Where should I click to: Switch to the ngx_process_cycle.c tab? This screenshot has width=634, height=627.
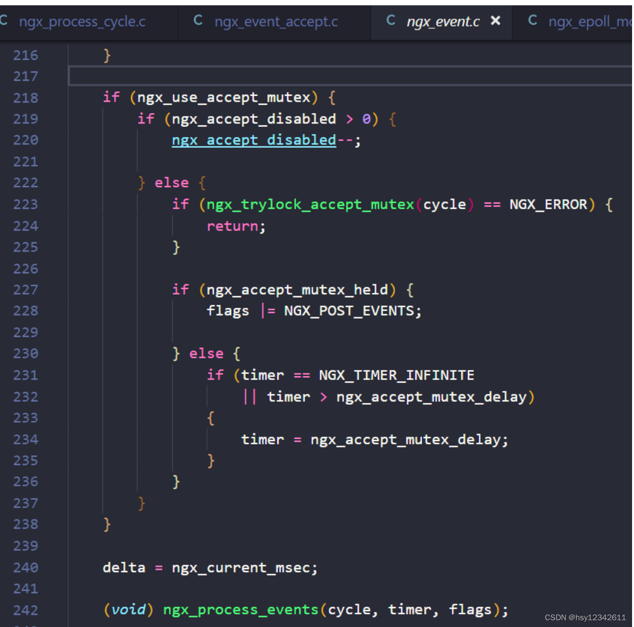click(82, 21)
